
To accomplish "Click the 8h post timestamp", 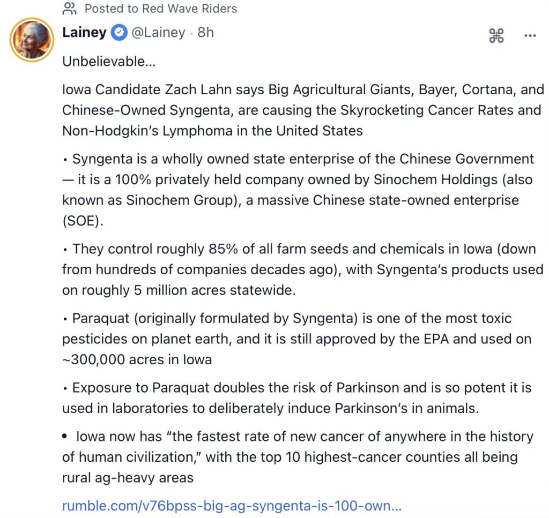I will point(205,33).
